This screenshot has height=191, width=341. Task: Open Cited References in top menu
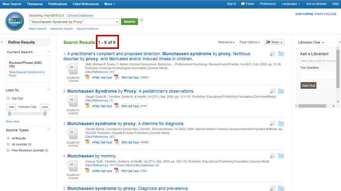pos(86,4)
